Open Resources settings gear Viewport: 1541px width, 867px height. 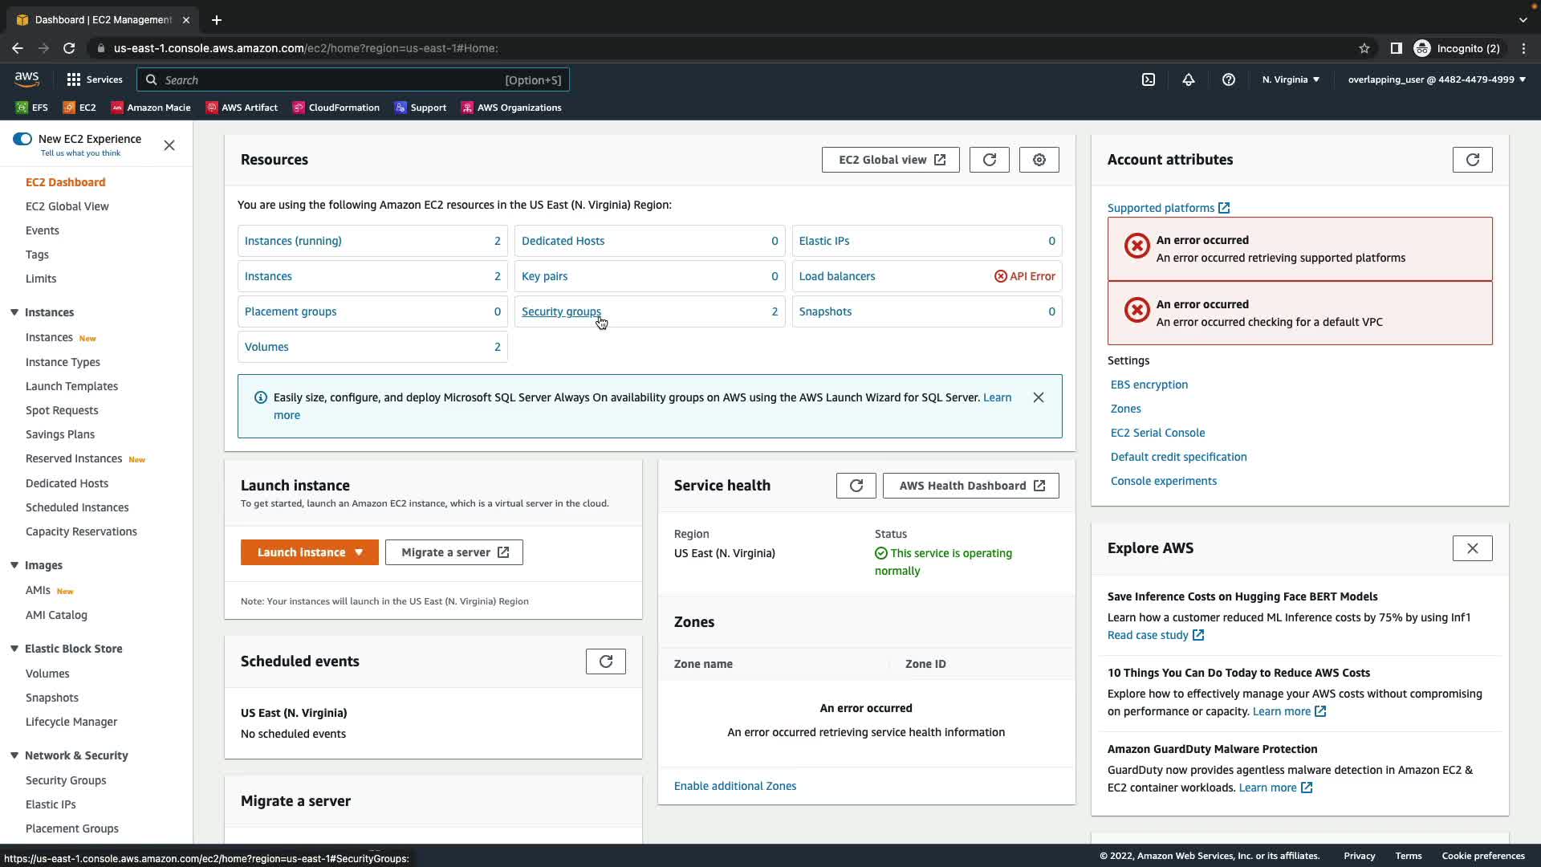coord(1039,160)
